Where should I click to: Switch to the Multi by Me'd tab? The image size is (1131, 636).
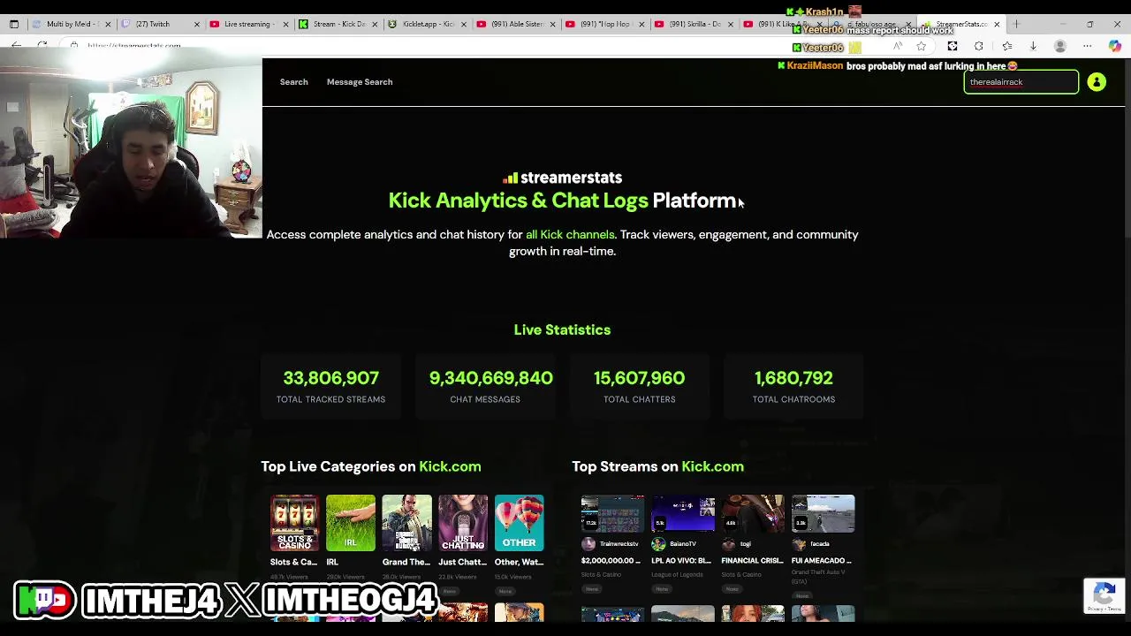(x=71, y=24)
